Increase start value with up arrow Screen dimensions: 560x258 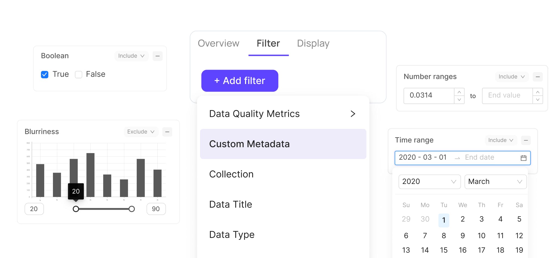tap(459, 92)
